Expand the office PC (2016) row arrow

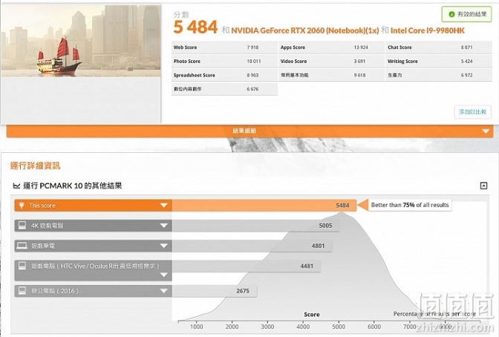164,290
